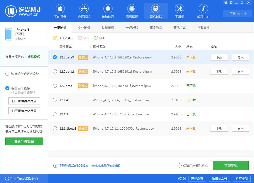Select the 12.1.4 firmware radio button
Viewport: 254px width, 183px height.
tap(54, 100)
